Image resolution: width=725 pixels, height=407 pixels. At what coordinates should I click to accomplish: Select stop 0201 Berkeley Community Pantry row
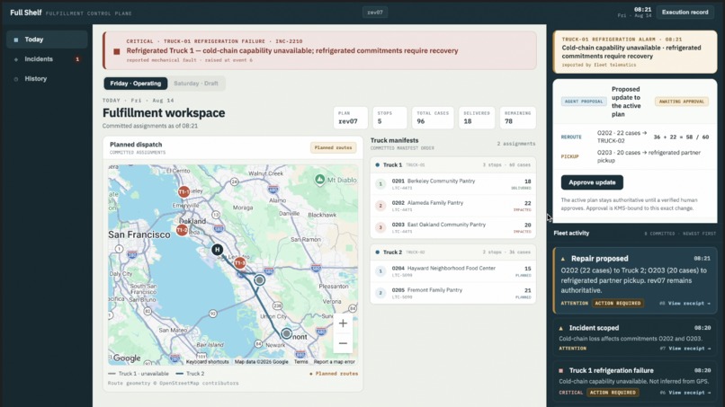point(452,184)
